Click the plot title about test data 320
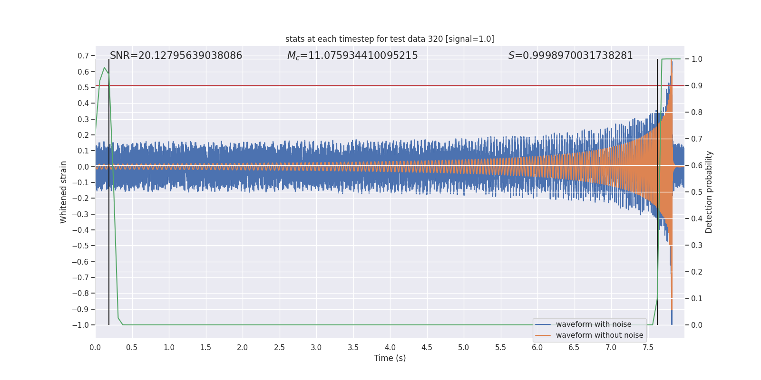The height and width of the screenshot is (380, 761). [390, 39]
